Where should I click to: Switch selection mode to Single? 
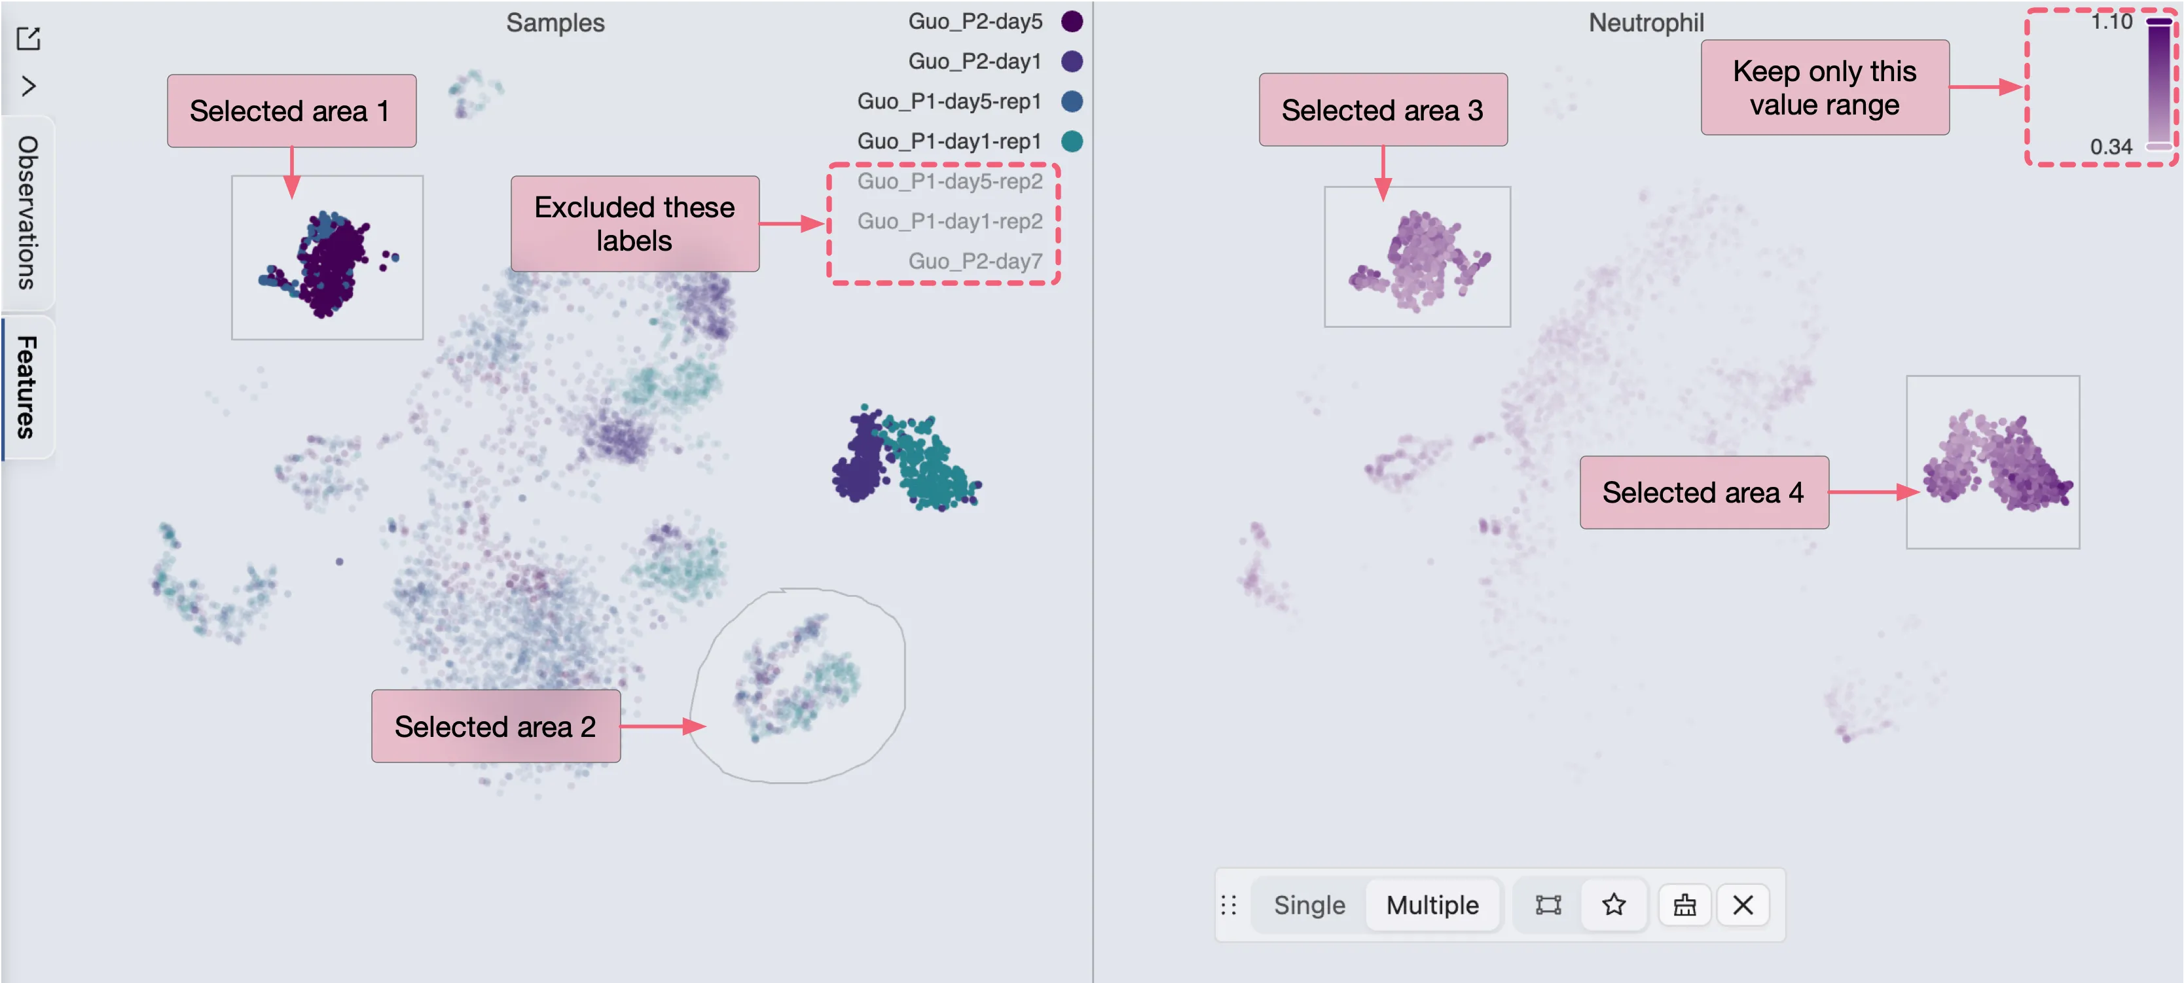click(x=1309, y=905)
